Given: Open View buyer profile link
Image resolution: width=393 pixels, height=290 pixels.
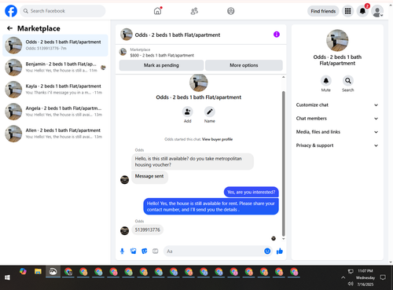Looking at the screenshot, I should [x=217, y=139].
